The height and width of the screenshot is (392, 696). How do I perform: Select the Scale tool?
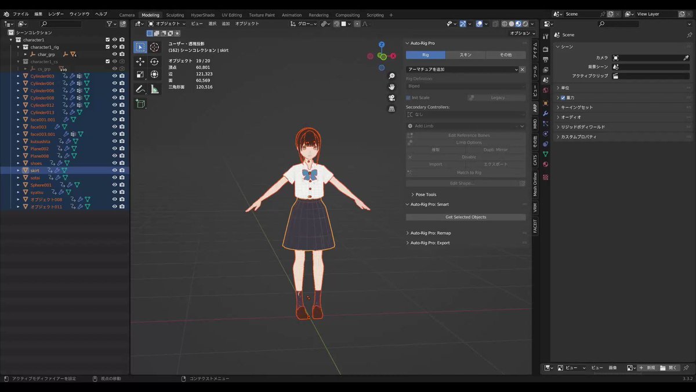click(140, 74)
